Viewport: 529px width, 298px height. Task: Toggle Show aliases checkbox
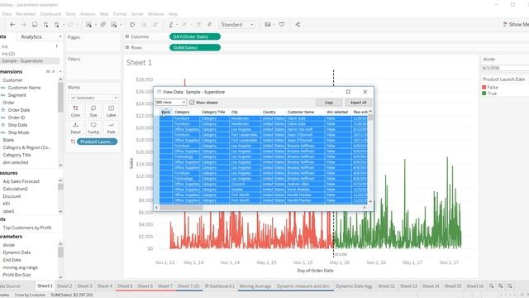192,103
